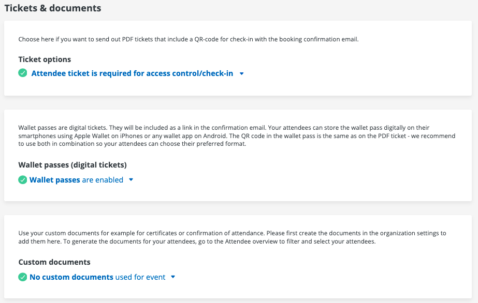Click green checkmark next to Wallet passes status
478x303 pixels.
[23, 180]
